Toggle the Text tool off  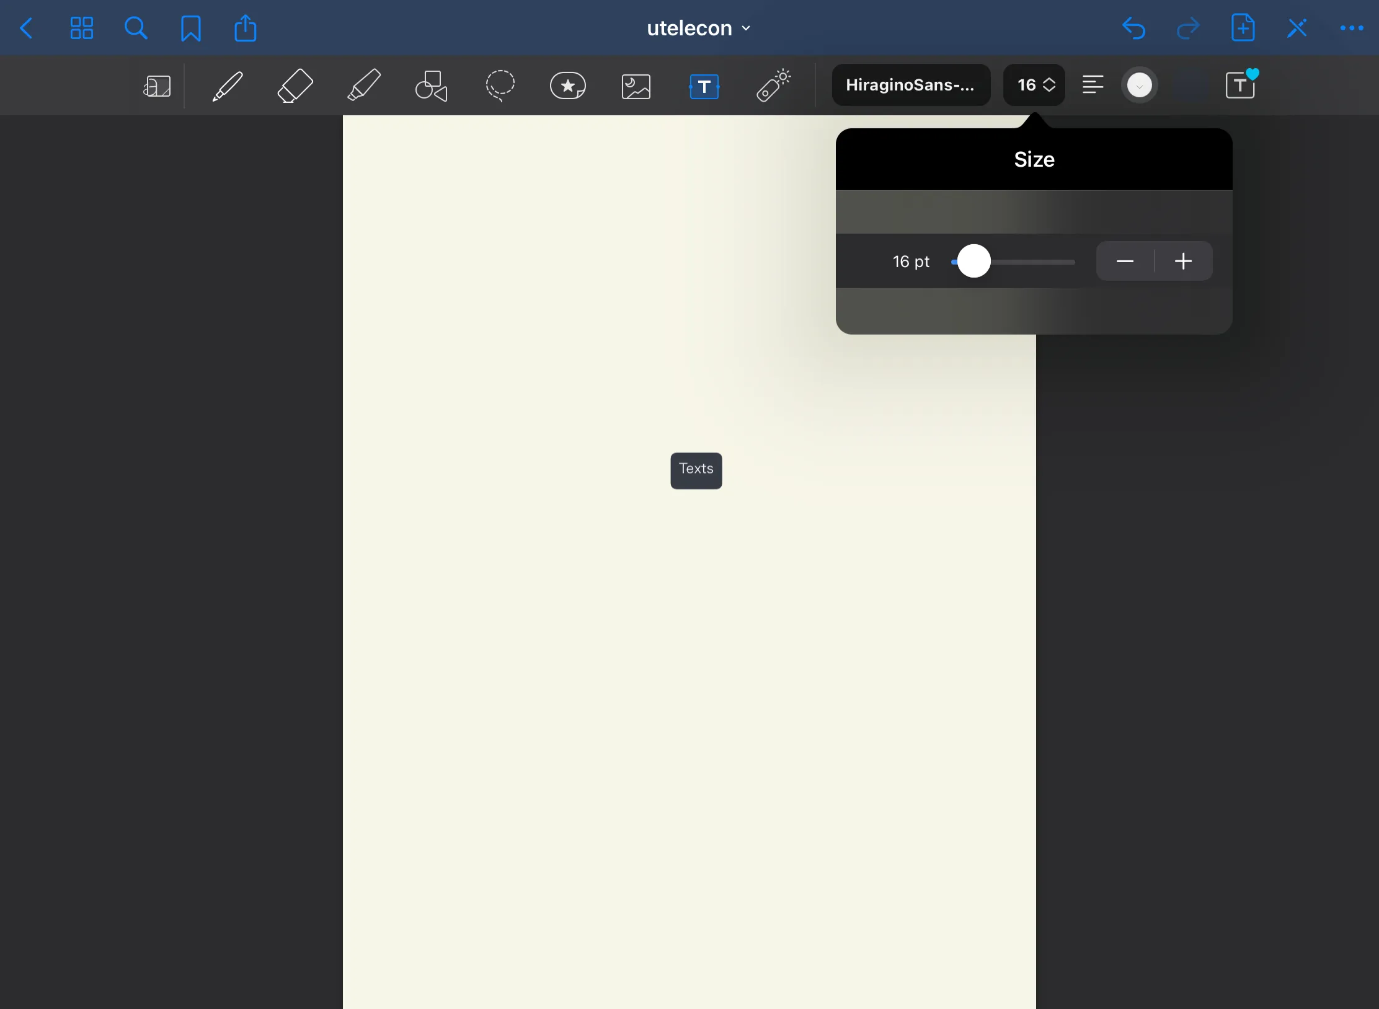point(704,86)
